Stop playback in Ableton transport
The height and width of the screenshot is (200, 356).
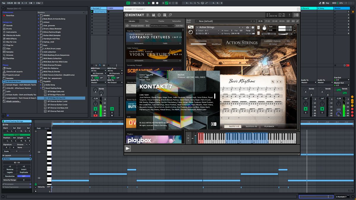(153, 3)
